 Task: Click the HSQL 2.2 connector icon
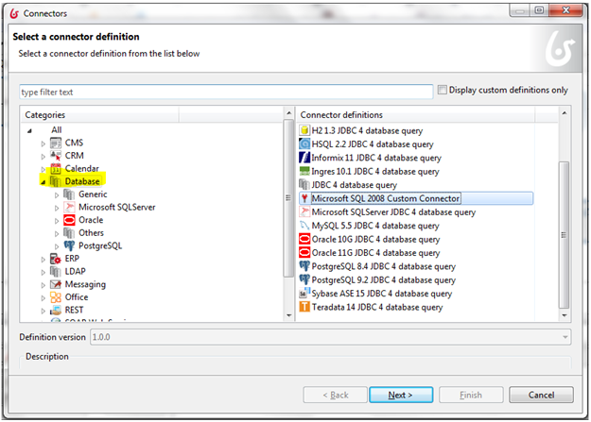tap(304, 144)
